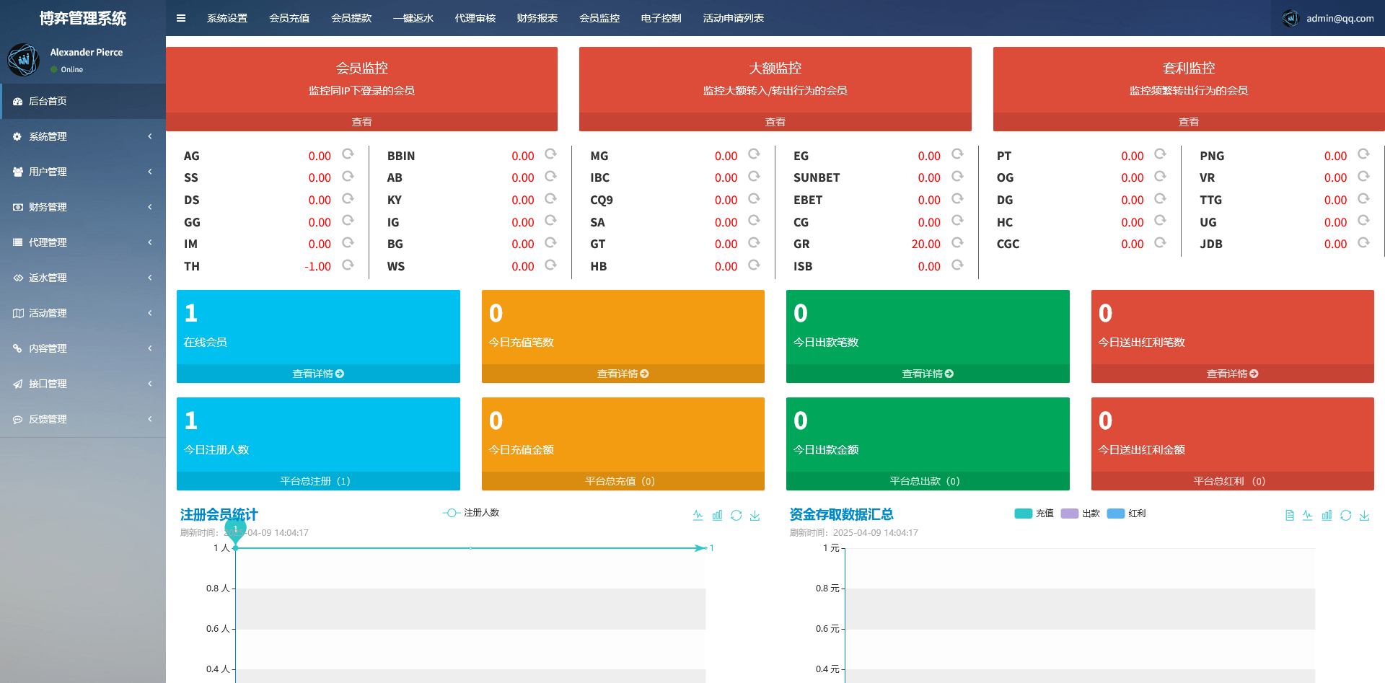
Task: Click 查看 under 套利监控
Action: (x=1188, y=121)
